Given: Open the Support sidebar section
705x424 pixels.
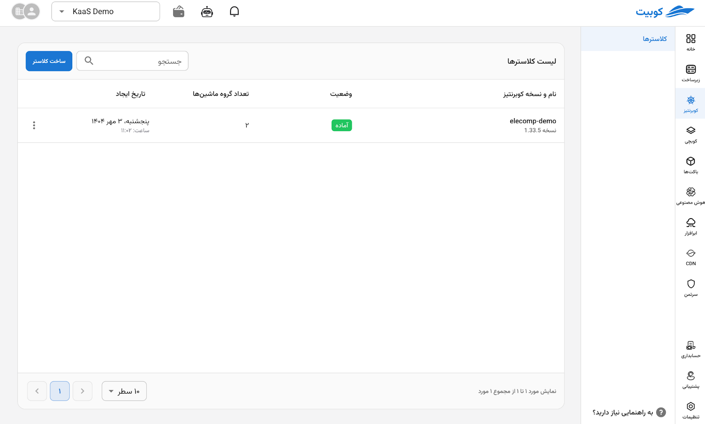Looking at the screenshot, I should pos(690,379).
